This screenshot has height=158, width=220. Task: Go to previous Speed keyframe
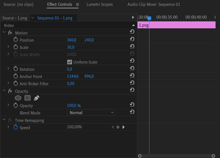coord(112,127)
